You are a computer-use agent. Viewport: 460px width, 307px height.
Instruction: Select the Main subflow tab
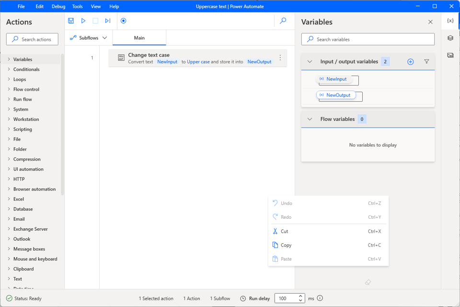tap(139, 38)
